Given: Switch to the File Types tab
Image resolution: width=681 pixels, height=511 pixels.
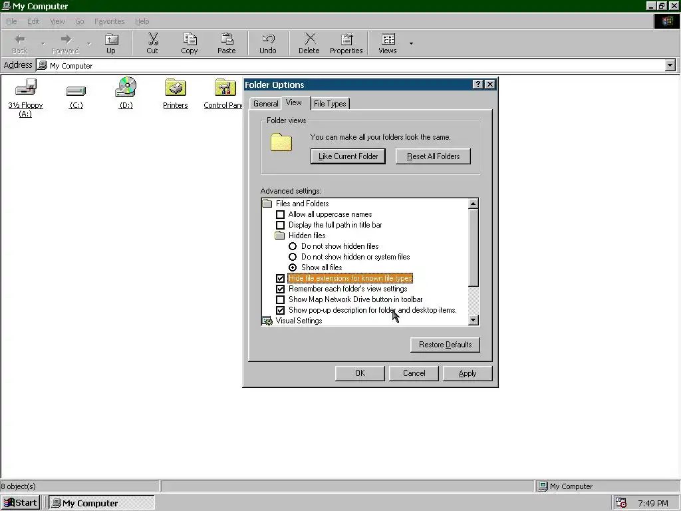Looking at the screenshot, I should click(330, 103).
